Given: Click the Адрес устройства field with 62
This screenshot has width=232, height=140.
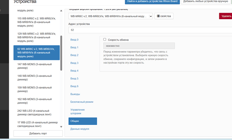Looking at the screenshot, I should (x=150, y=30).
